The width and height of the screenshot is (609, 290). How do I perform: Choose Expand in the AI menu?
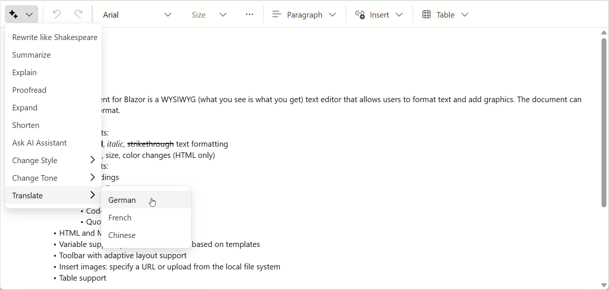[53, 108]
